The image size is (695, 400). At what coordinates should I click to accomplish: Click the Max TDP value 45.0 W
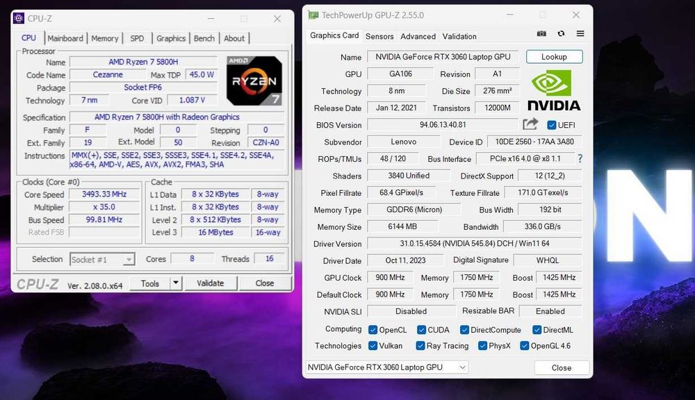[x=202, y=74]
